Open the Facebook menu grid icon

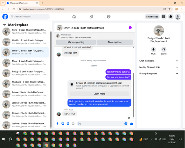[x=164, y=17]
